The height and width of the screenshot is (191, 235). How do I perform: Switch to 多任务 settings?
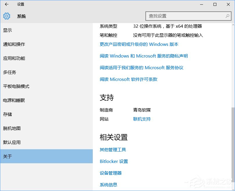point(10,72)
